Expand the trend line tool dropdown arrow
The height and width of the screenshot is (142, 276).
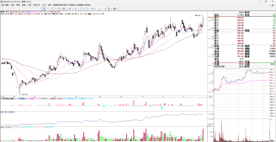pyautogui.click(x=50, y=9)
